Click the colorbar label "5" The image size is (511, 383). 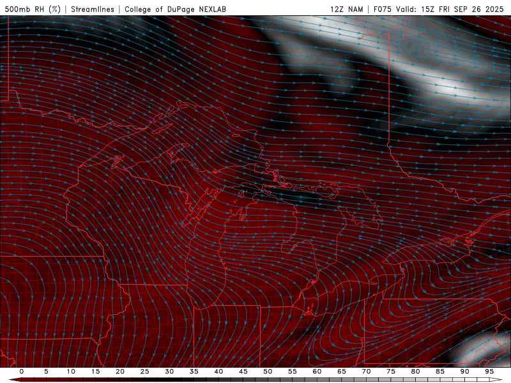pos(46,372)
